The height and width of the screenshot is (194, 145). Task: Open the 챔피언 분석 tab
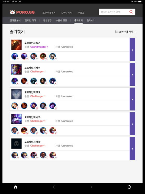15,20
